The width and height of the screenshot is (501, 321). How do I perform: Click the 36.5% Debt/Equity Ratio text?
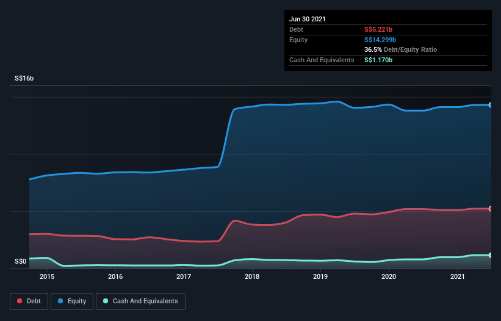(401, 50)
